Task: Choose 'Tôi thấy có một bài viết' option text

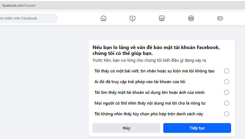Action: click(x=154, y=71)
